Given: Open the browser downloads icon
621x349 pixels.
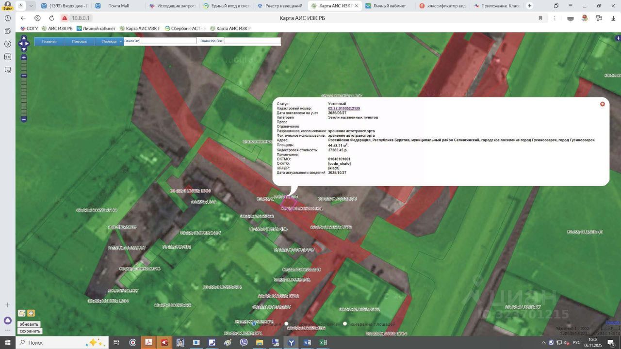Looking at the screenshot, I should (613, 18).
